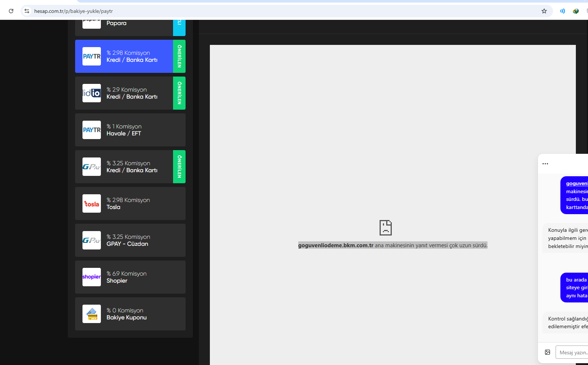Screen dimensions: 588x365
Task: Open the goguvenliodeme link in chat bubble
Action: (x=577, y=183)
